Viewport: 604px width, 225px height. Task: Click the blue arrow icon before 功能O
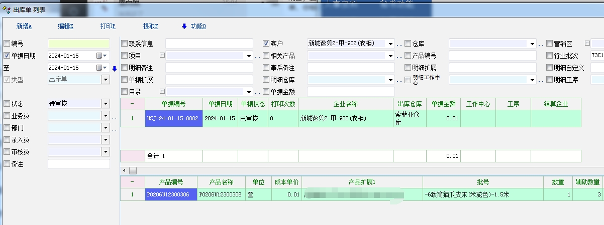[x=184, y=26]
